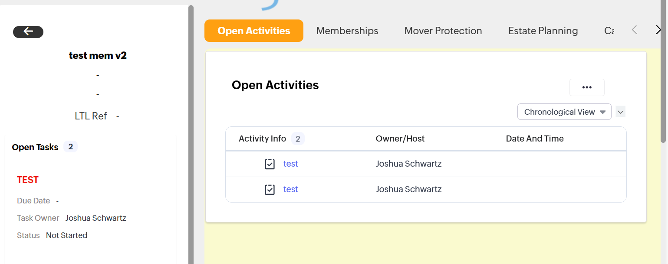This screenshot has width=668, height=264.
Task: Open the second "test" activity link
Action: pyautogui.click(x=290, y=189)
